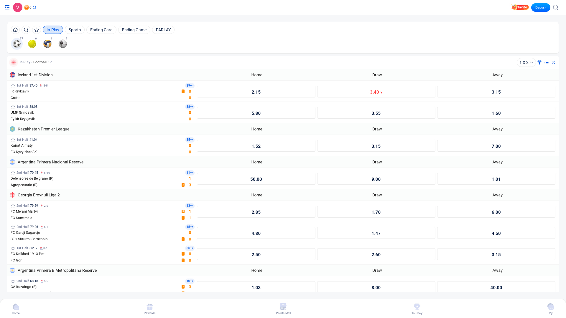Viewport: 566px width, 318px height.
Task: Bet home odds 50.00 on Defensores de Belgrano
Action: click(256, 179)
